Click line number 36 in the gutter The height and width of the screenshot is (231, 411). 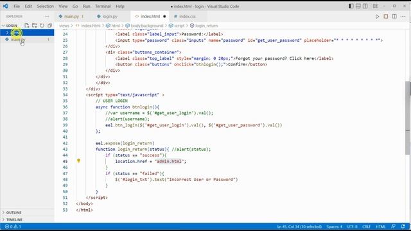[x=65, y=107]
